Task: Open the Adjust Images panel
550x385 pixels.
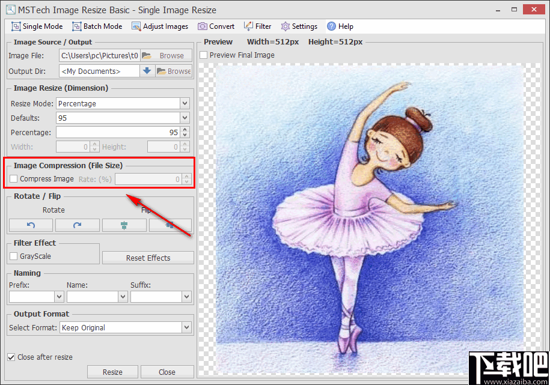Action: coord(159,26)
